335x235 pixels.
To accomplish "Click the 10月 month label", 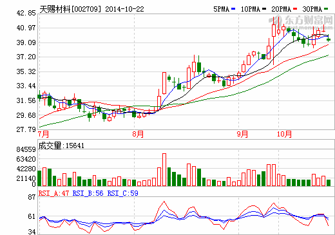I will 284,135.
